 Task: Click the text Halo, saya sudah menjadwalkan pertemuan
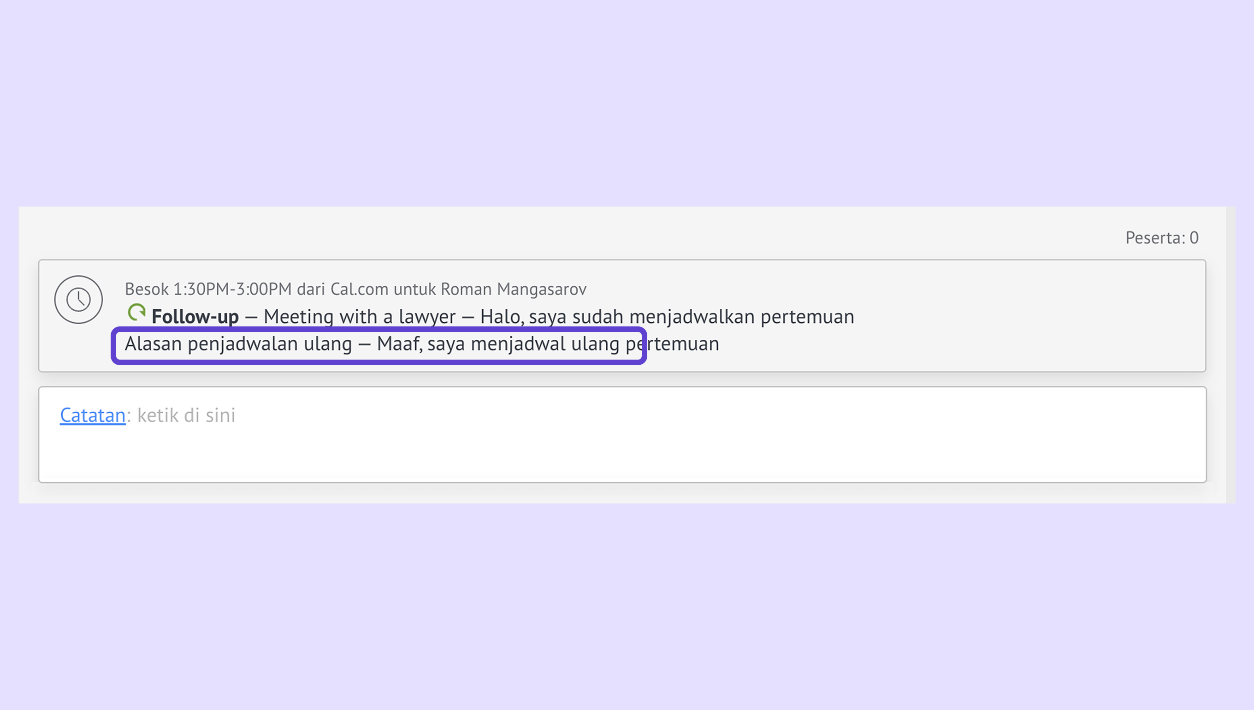667,316
